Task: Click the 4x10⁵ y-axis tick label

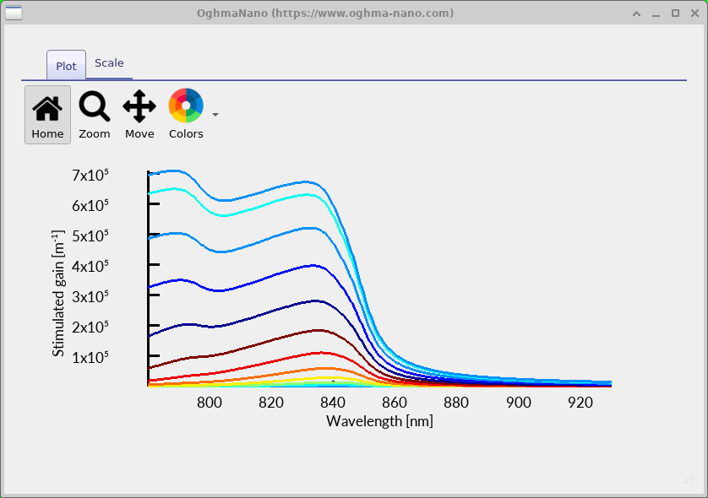Action: (90, 266)
